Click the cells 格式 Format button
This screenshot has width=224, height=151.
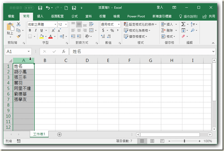tap(168, 36)
